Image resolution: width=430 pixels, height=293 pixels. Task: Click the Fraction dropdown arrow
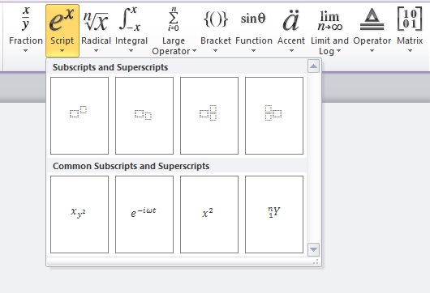(25, 51)
